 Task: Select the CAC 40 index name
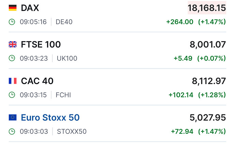pyautogui.click(x=37, y=81)
